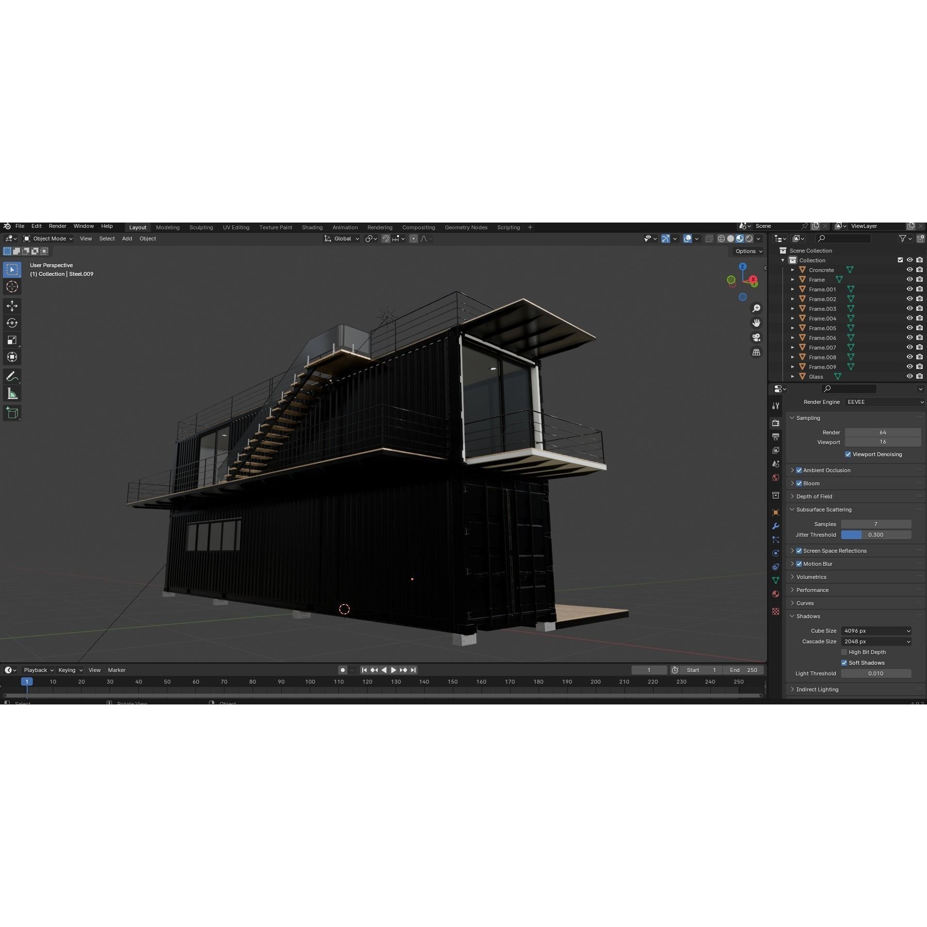
Task: Adjust the Jitter Threshold slider
Action: (x=877, y=534)
